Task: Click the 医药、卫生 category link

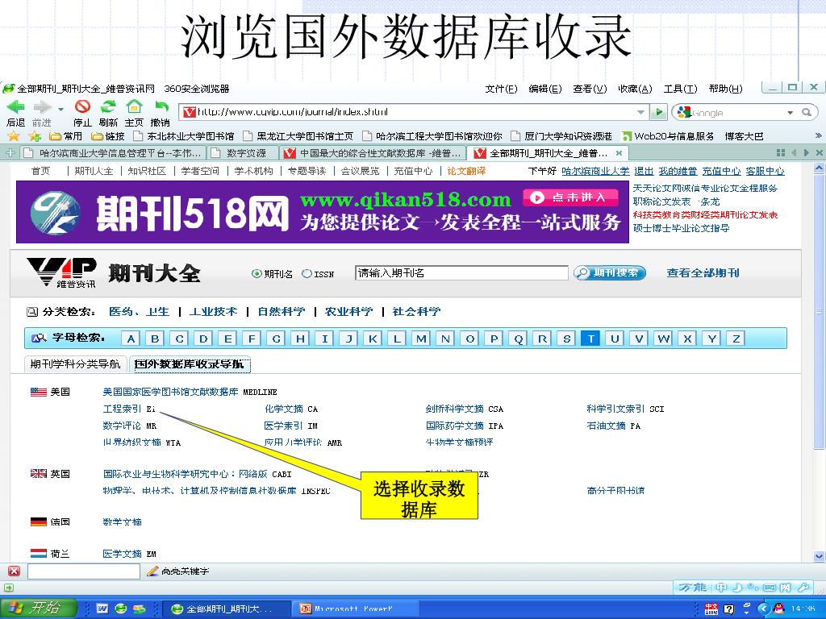Action: click(x=139, y=312)
